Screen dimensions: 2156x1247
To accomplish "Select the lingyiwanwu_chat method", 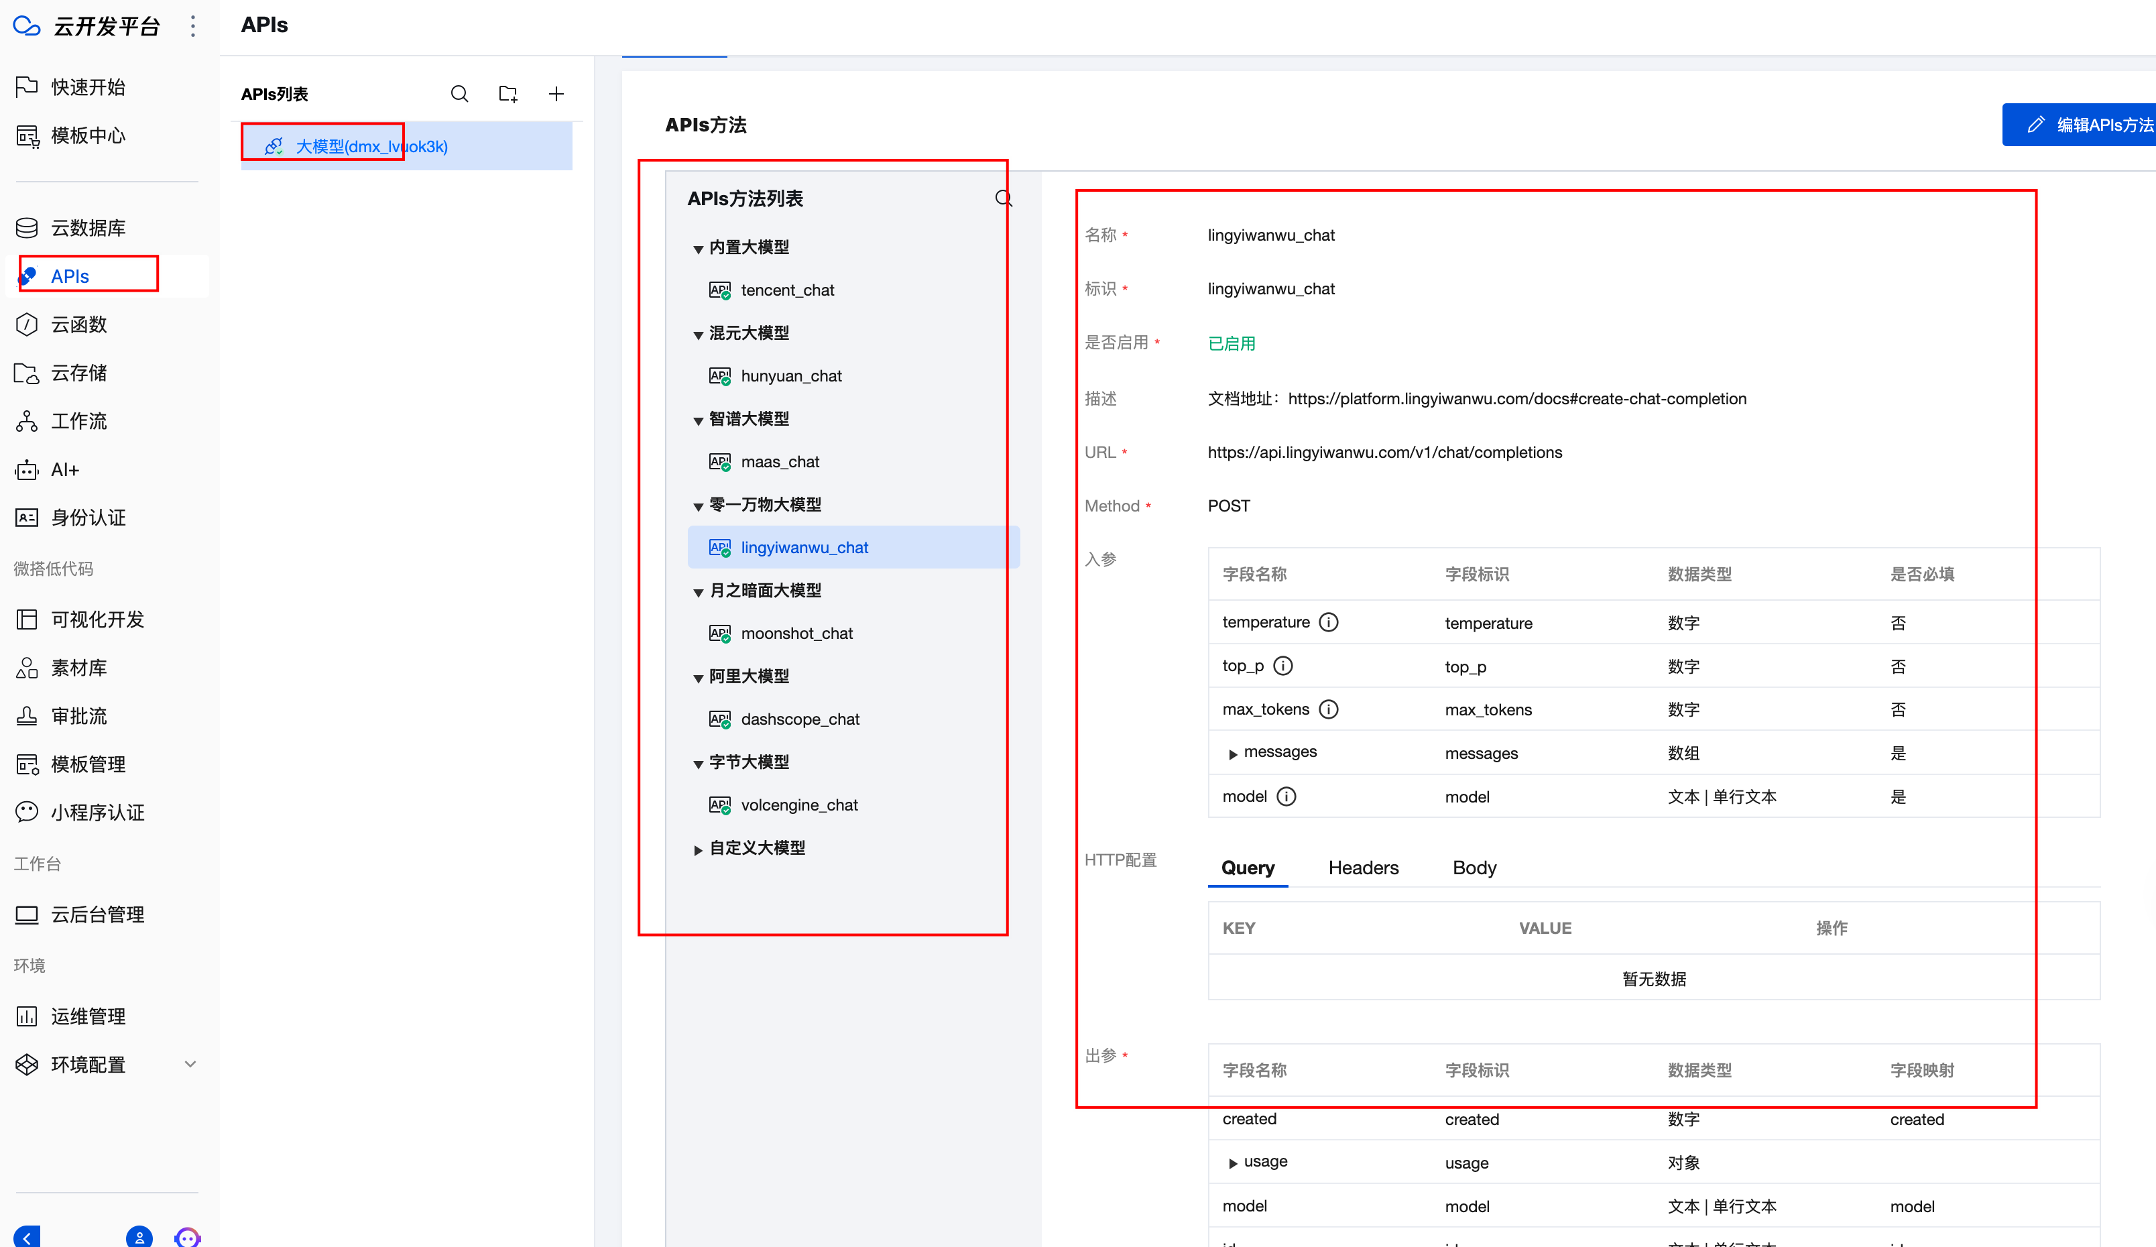I will [853, 547].
